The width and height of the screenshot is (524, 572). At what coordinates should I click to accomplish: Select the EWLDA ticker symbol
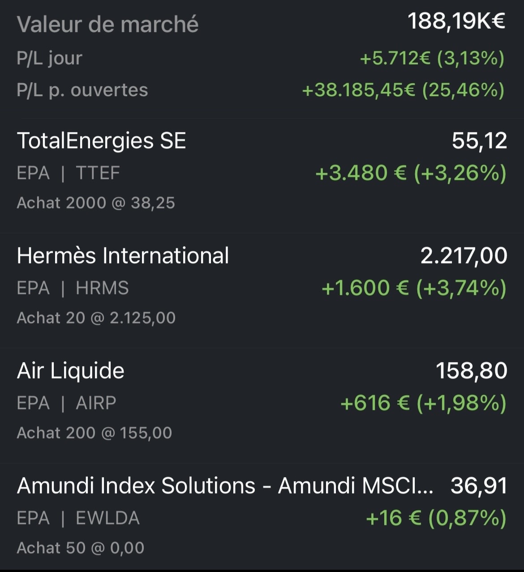107,518
